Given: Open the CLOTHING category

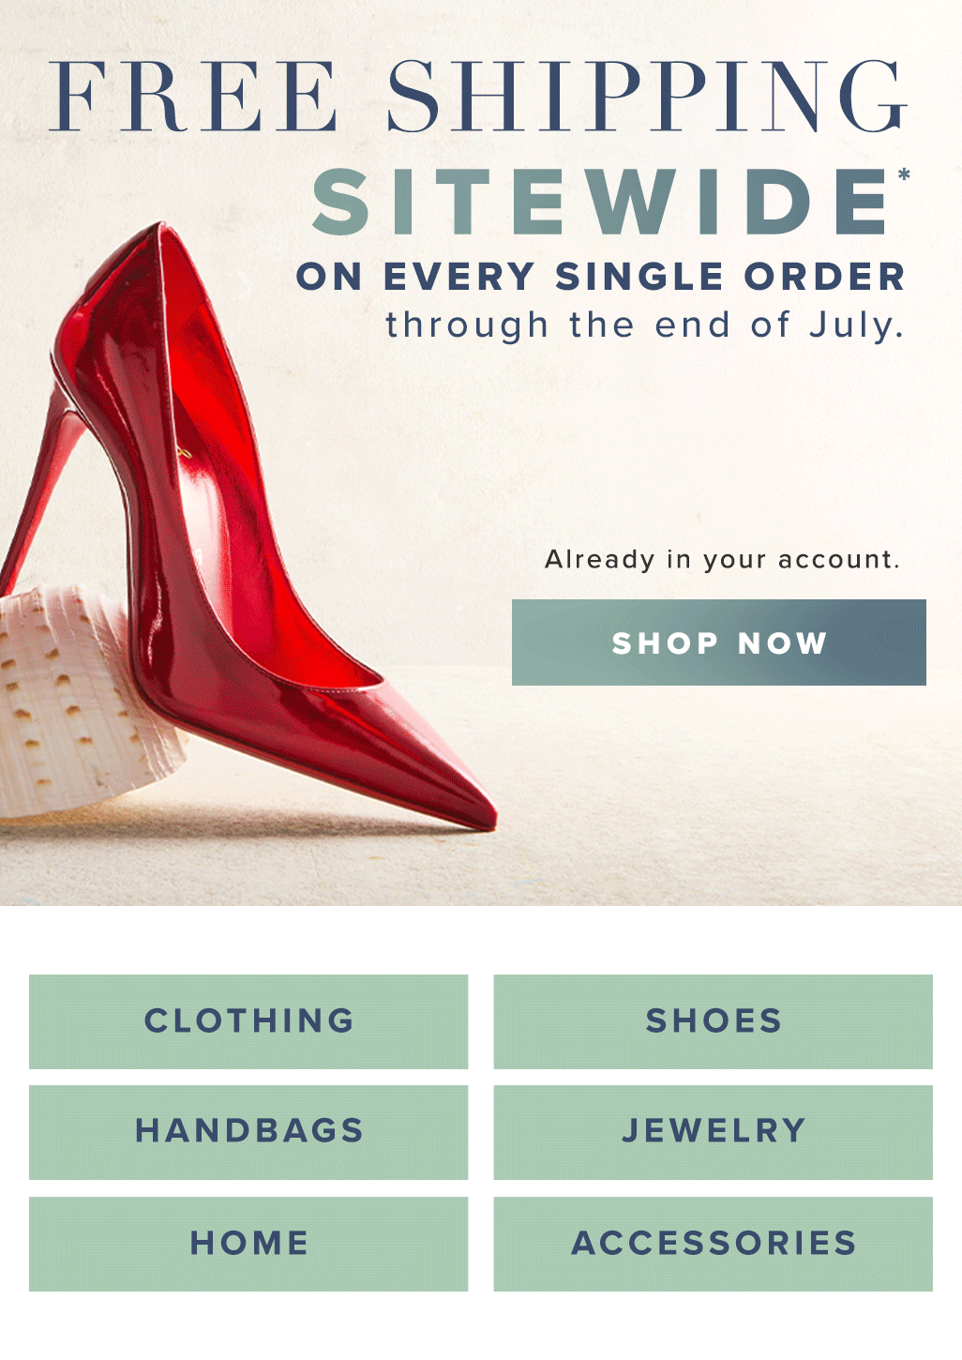Looking at the screenshot, I should pos(248,1021).
